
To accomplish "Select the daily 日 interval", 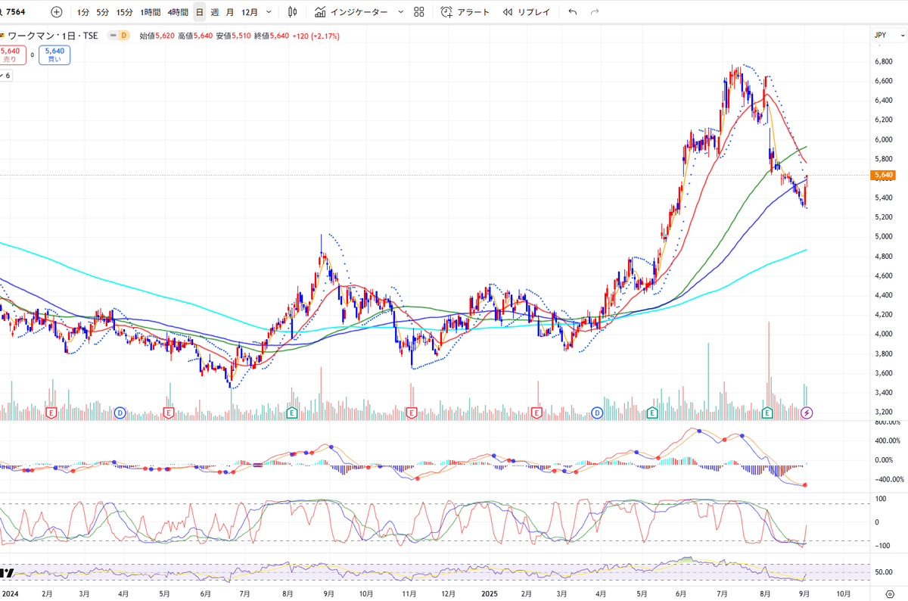I will pyautogui.click(x=199, y=12).
